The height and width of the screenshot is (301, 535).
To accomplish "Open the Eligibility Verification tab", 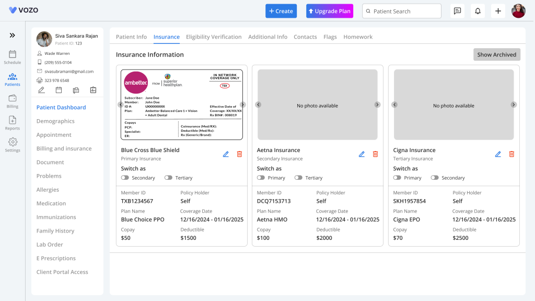I will pos(214,37).
